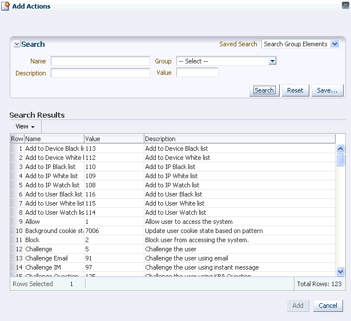Click description 'Challenge the user using email'
Image resolution: width=351 pixels, height=321 pixels.
[187, 258]
